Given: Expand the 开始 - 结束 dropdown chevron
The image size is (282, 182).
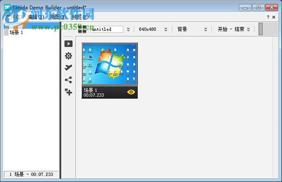Looking at the screenshot, I should (x=248, y=29).
